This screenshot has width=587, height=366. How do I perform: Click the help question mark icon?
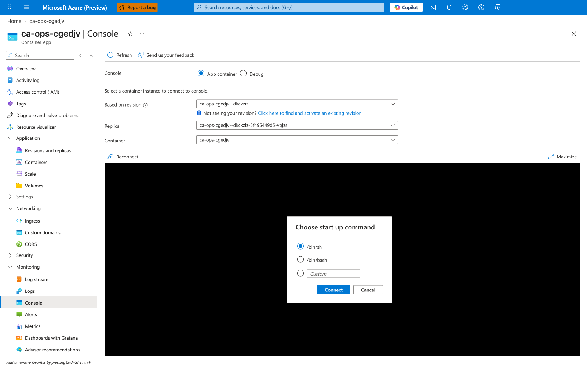click(x=481, y=7)
